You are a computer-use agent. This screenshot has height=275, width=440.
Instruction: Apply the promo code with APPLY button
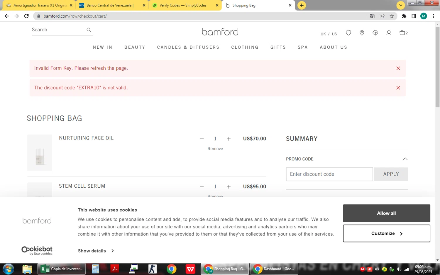(x=391, y=174)
